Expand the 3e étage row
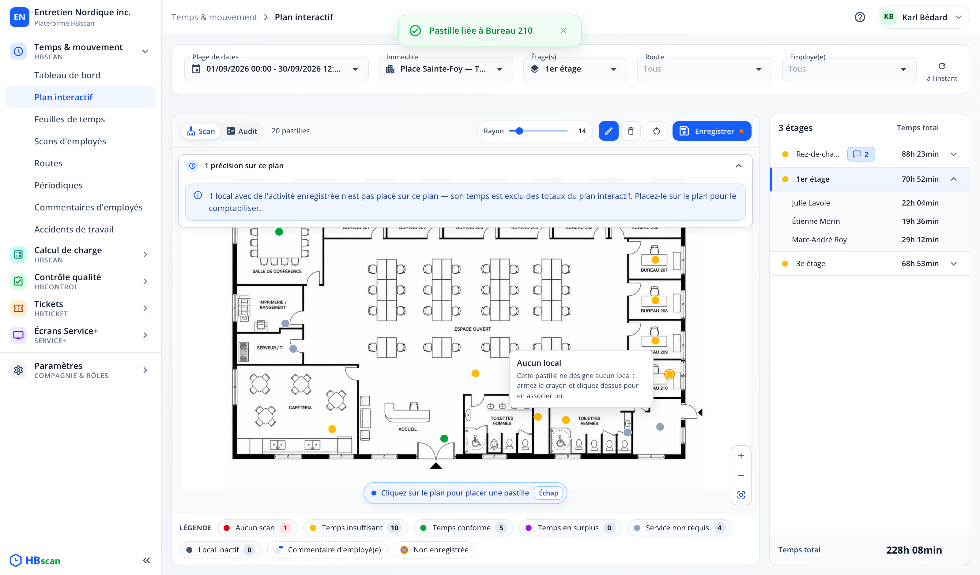Screen dimensions: 980x575 (x=870, y=263)
